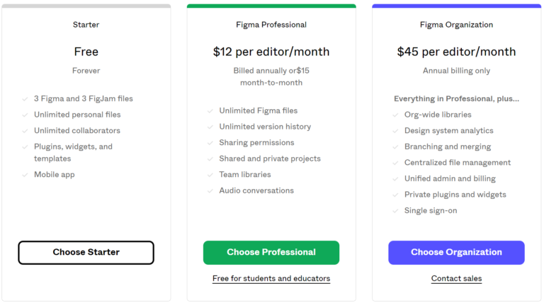Viewport: 544px width, 303px height.
Task: Click checkmark beside Unlimited Figma files
Action: point(210,111)
